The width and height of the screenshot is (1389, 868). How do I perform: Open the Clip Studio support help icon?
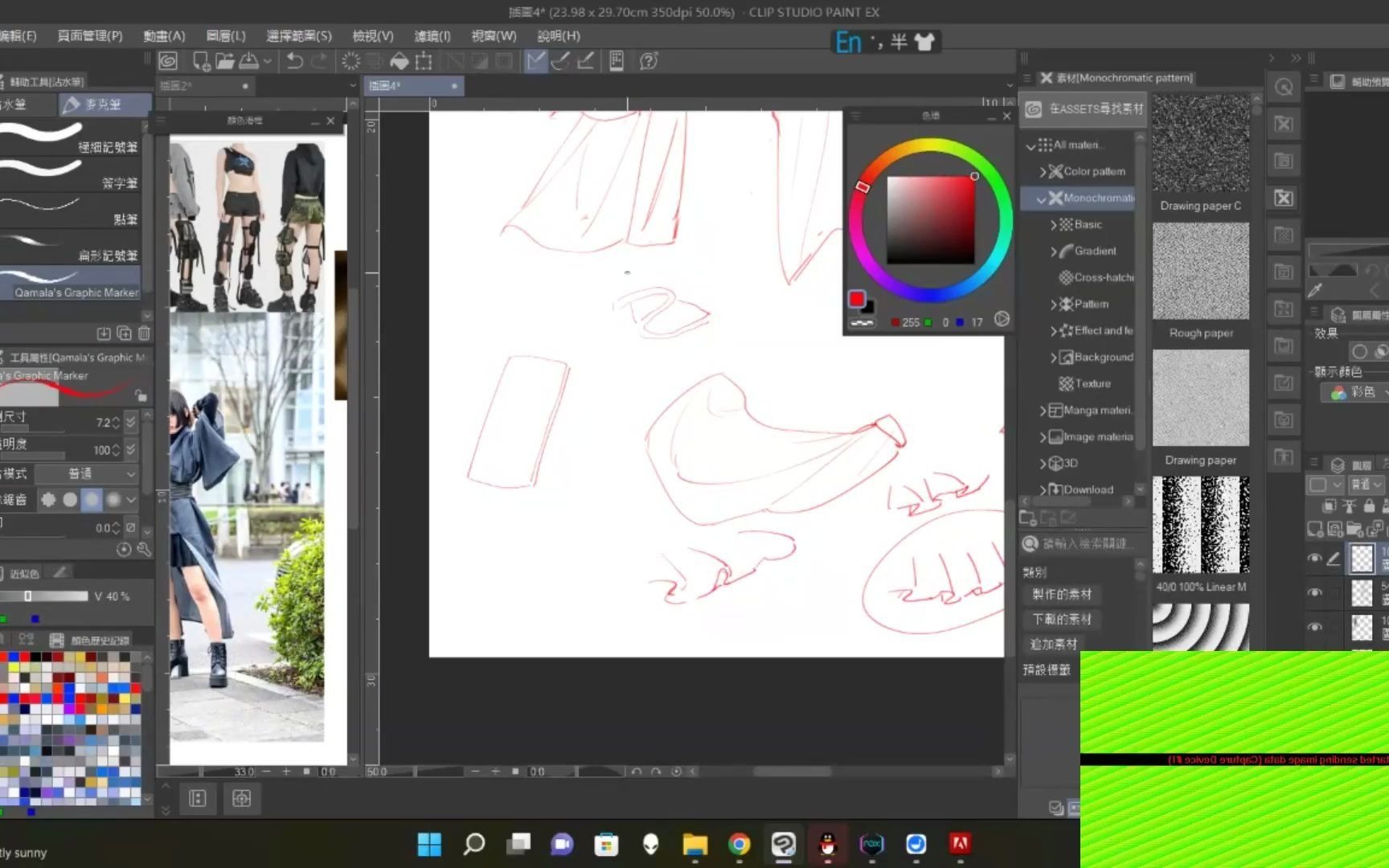tap(648, 61)
